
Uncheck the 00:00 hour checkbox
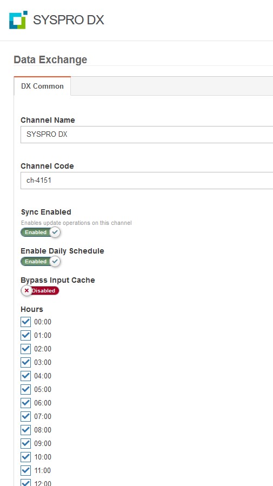coord(26,322)
